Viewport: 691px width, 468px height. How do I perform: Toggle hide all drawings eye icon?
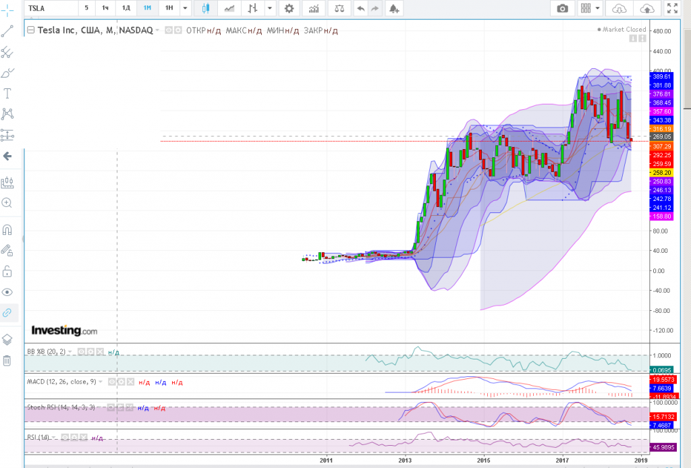[7, 293]
